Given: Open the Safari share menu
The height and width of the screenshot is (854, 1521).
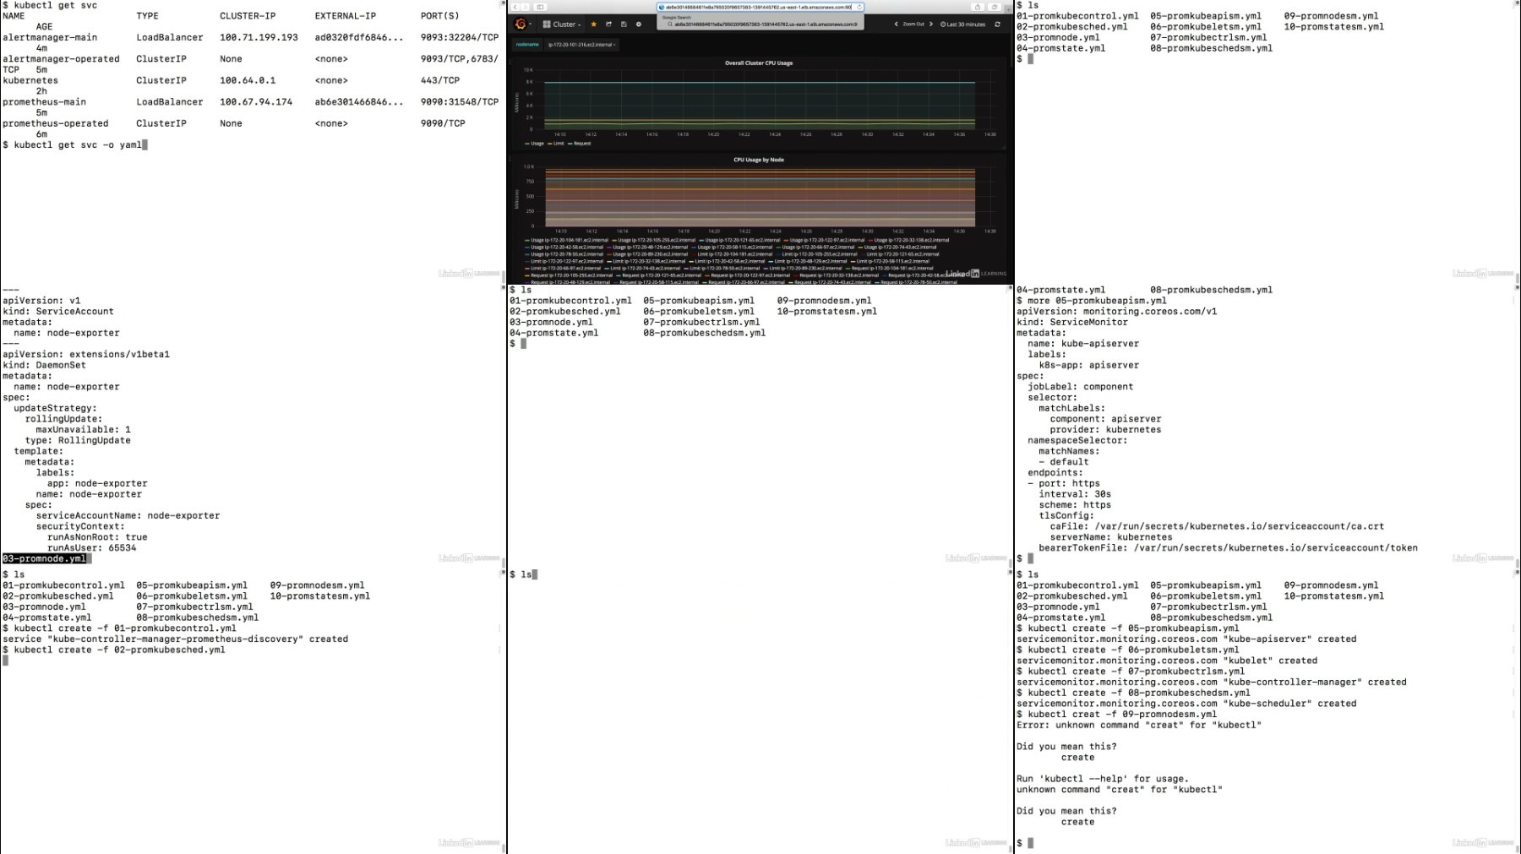Looking at the screenshot, I should click(x=978, y=7).
